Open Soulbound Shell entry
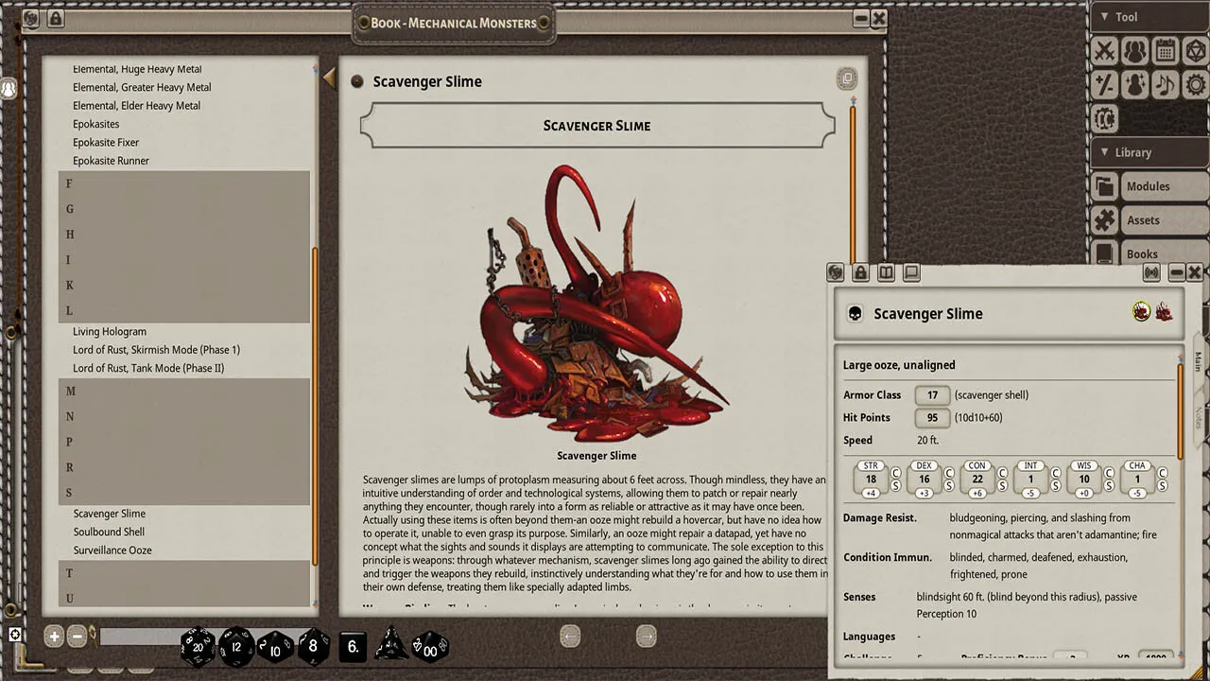 click(109, 532)
